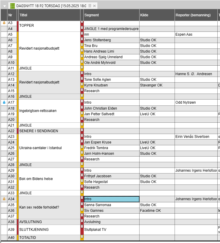Open the tab menu (hamburger) icon
Screen dimensions: 220x243
point(90,6)
